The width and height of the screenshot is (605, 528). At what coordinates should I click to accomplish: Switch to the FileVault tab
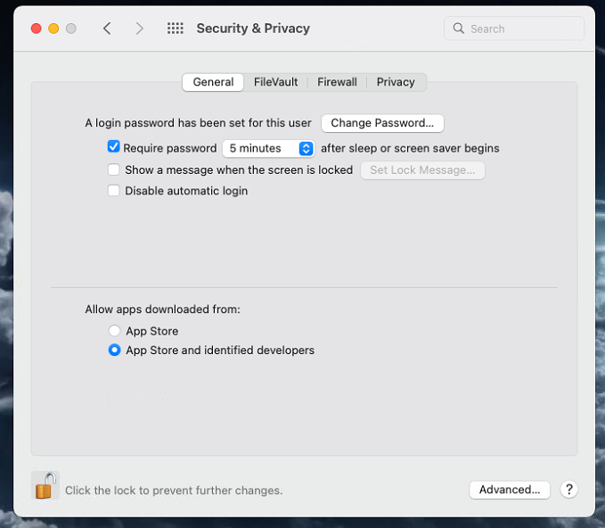275,82
